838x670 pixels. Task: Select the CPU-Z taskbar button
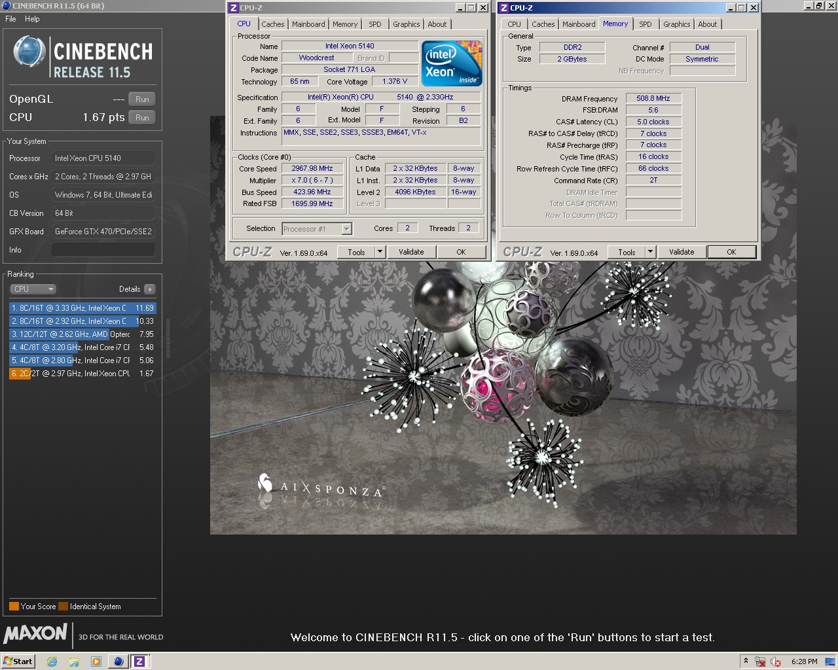[x=139, y=661]
